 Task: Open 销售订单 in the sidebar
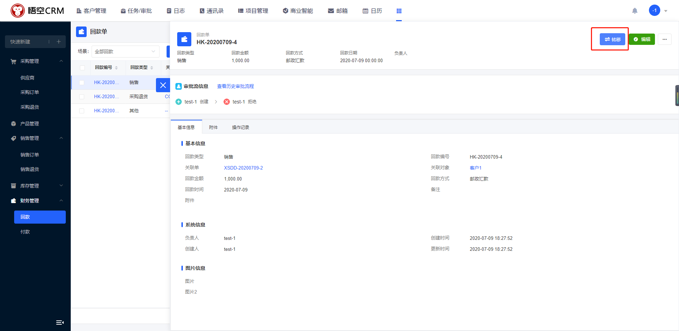click(x=30, y=155)
